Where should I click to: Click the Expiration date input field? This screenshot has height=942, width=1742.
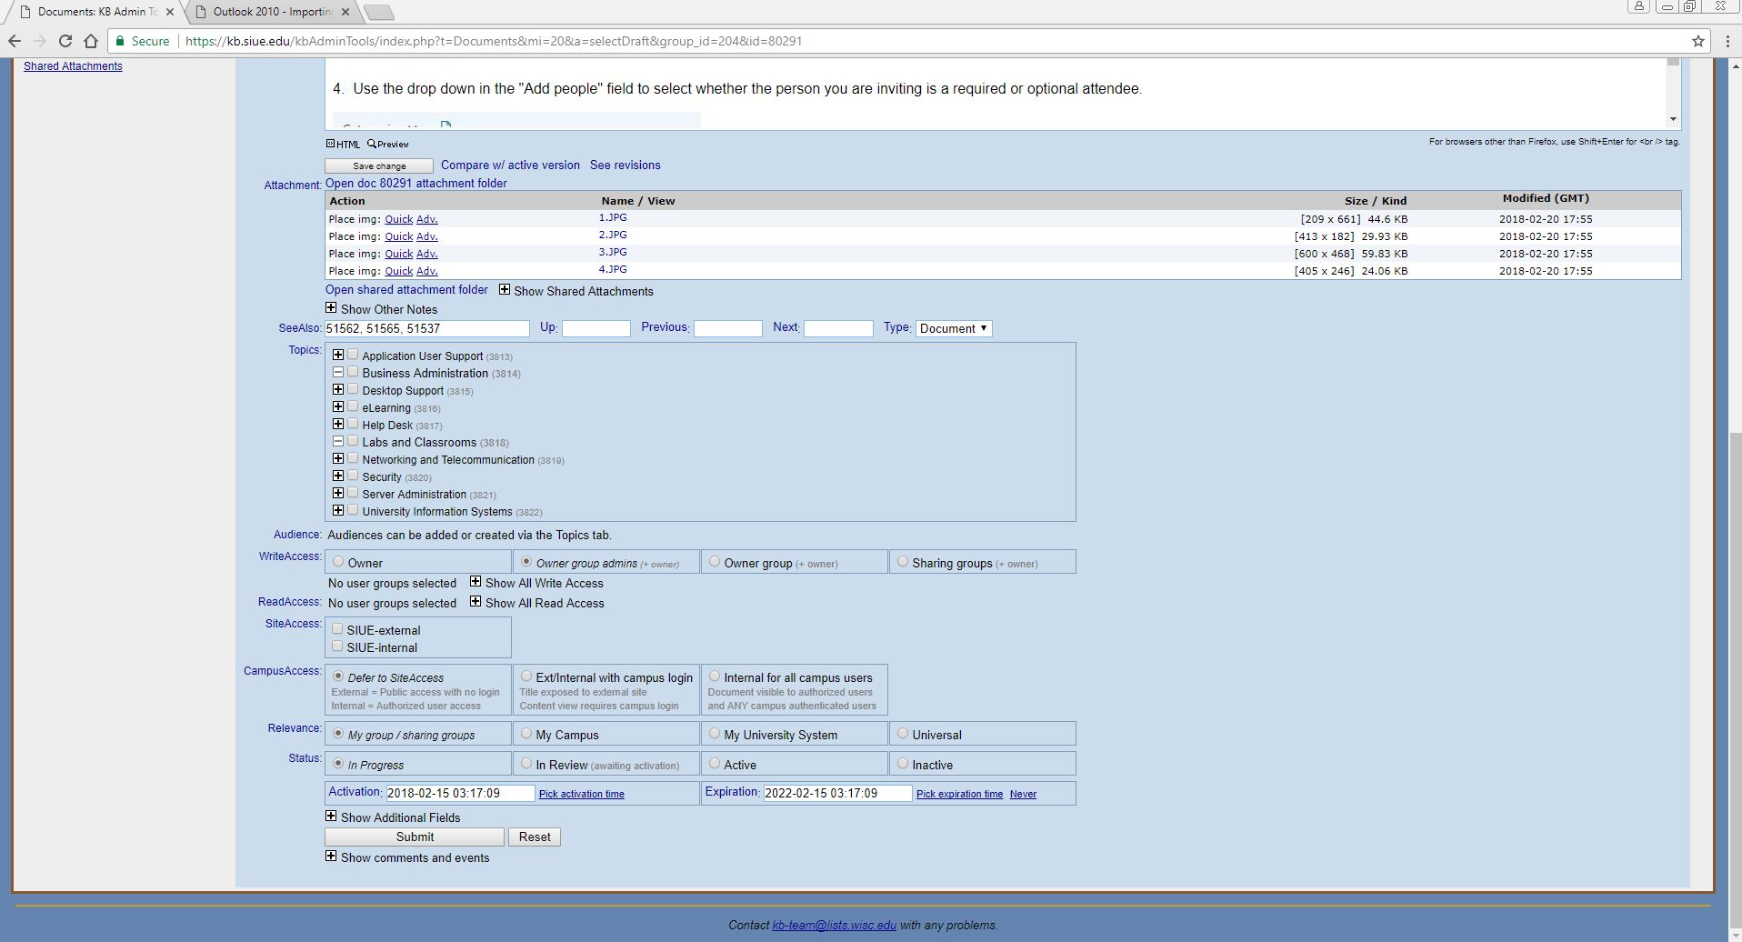click(836, 793)
